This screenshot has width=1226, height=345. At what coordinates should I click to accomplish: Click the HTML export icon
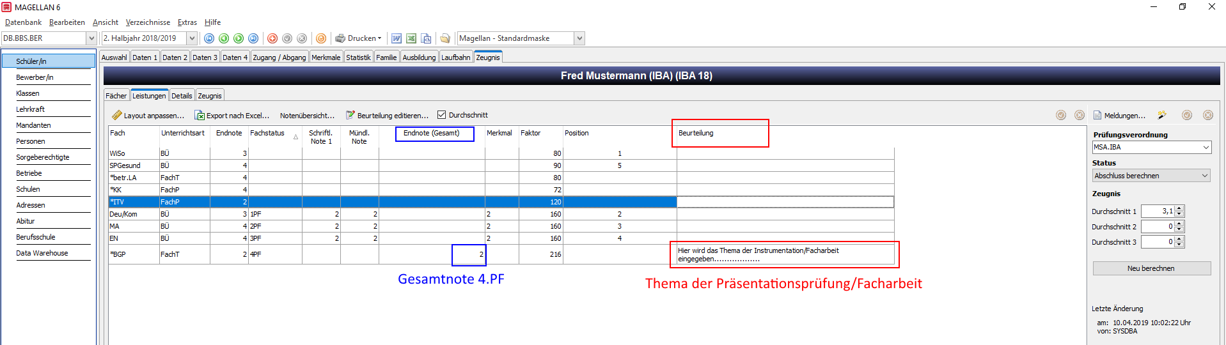(x=426, y=38)
